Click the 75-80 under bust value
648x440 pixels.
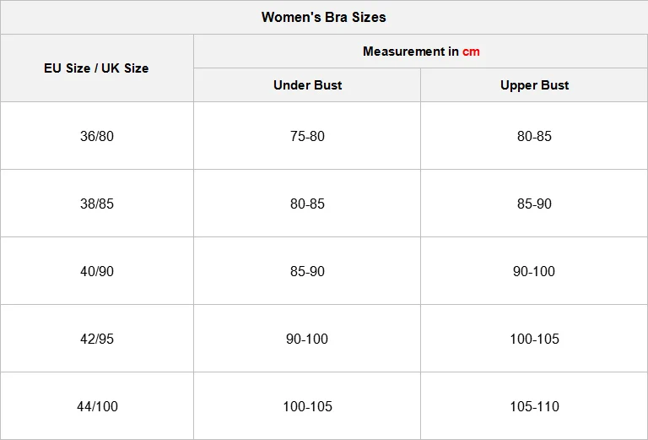pos(307,136)
